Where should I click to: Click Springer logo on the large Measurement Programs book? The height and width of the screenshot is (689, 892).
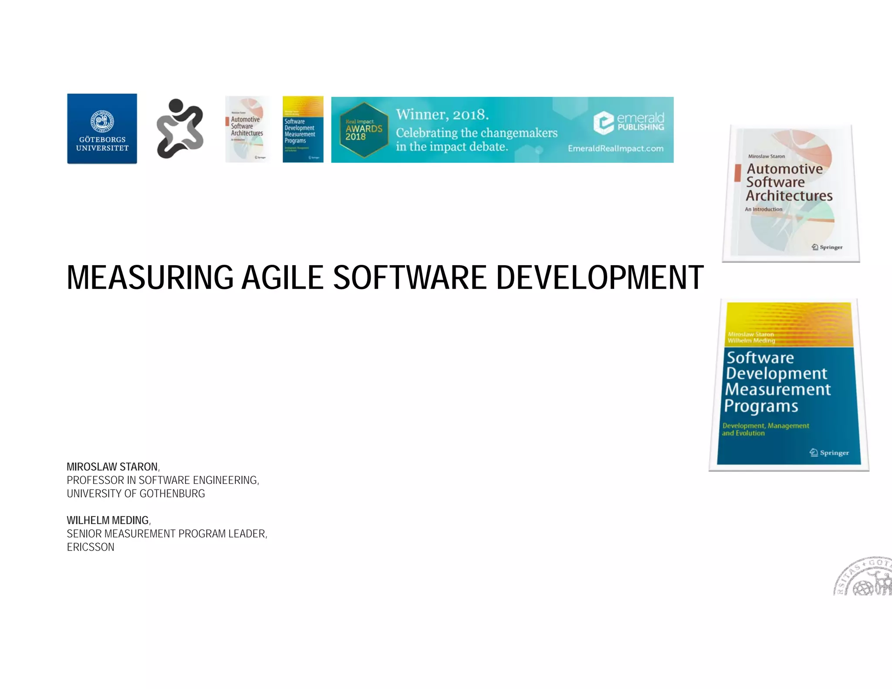829,453
